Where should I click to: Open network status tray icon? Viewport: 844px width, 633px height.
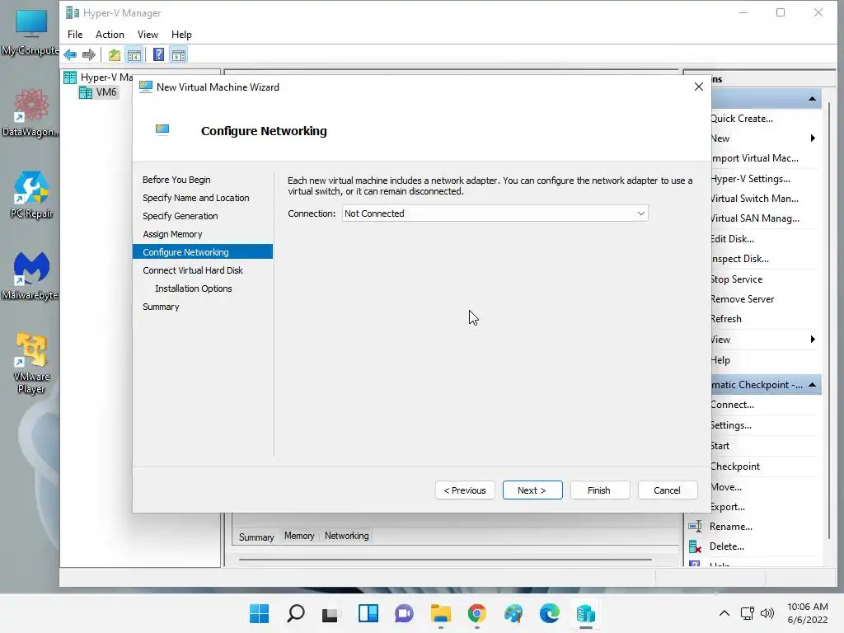tap(747, 613)
